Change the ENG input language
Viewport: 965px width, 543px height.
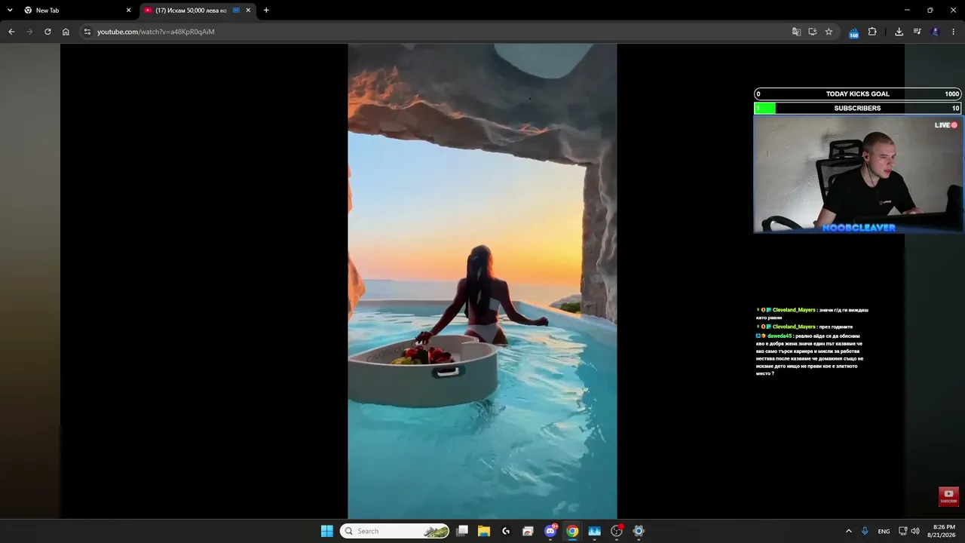point(884,531)
